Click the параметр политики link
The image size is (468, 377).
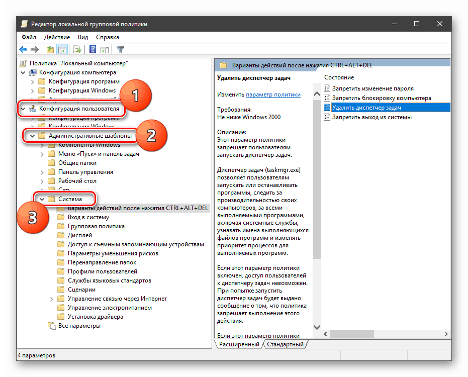[x=273, y=95]
